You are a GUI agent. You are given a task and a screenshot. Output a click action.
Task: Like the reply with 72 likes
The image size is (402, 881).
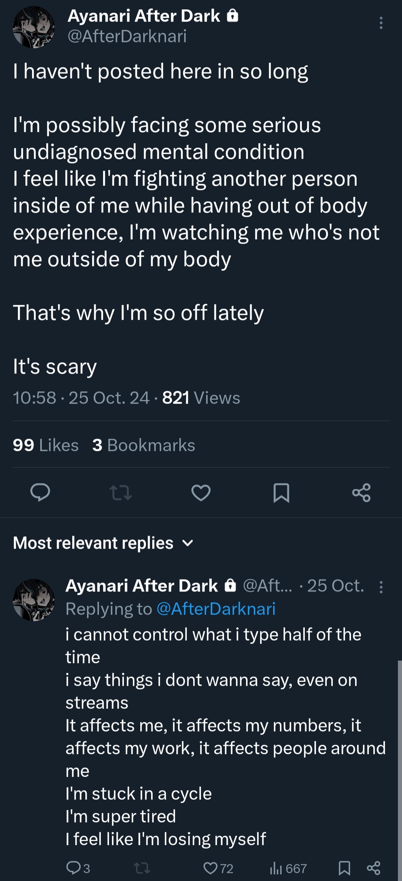(x=218, y=868)
